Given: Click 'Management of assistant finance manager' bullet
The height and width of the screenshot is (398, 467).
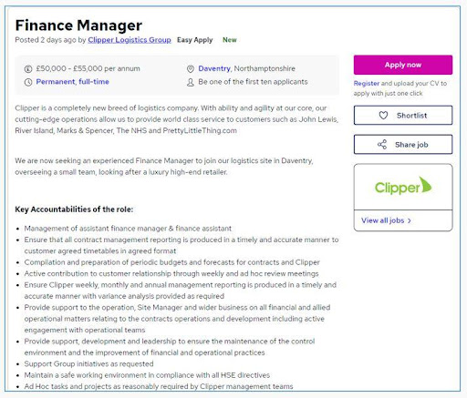Looking at the screenshot, I should coord(128,229).
